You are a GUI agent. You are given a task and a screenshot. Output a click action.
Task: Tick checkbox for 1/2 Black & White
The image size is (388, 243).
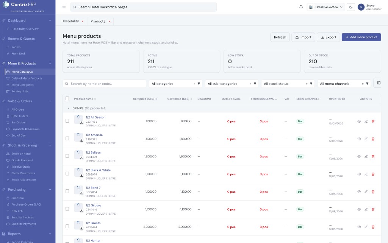click(67, 173)
